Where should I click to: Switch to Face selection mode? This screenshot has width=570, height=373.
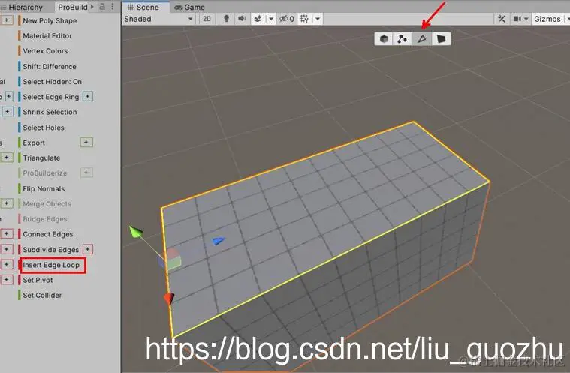pyautogui.click(x=441, y=39)
